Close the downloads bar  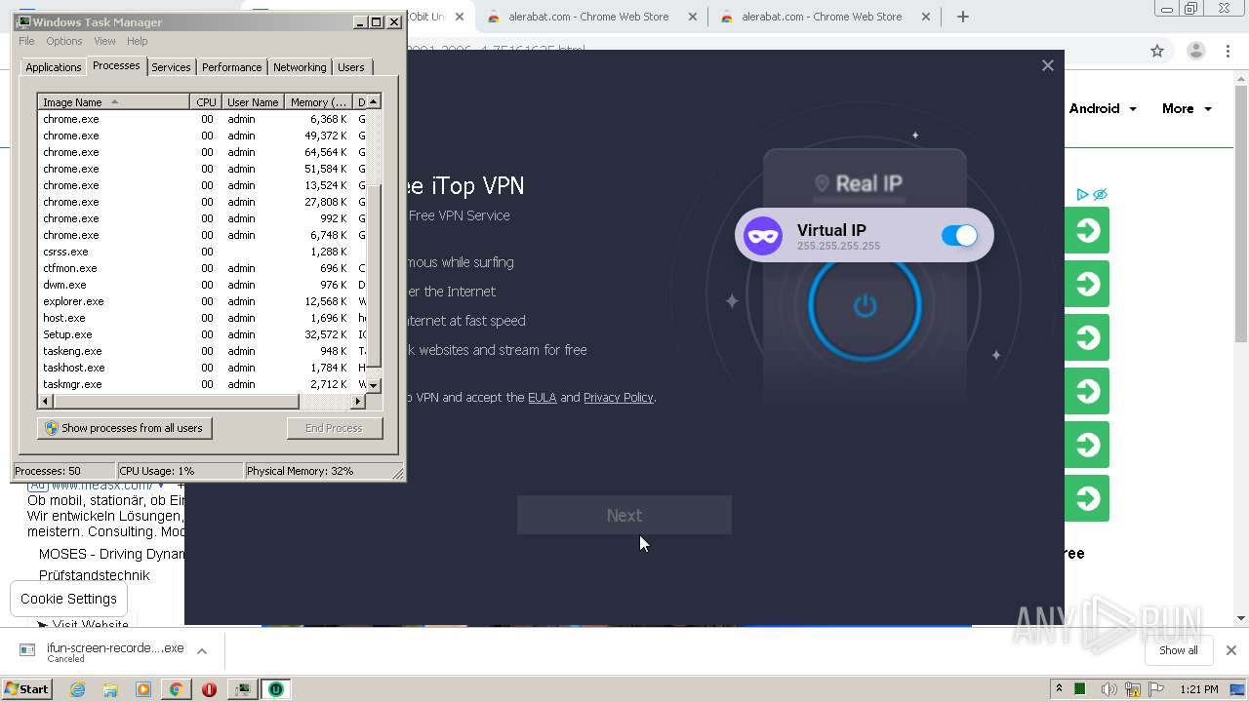click(x=1230, y=650)
